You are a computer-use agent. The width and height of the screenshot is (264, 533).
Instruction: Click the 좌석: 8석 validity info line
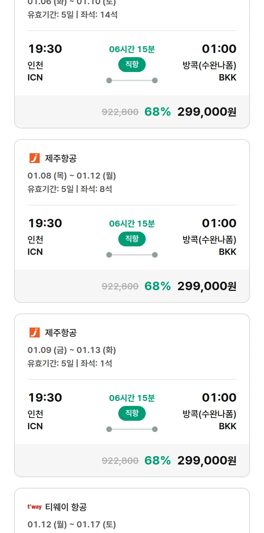(x=70, y=189)
